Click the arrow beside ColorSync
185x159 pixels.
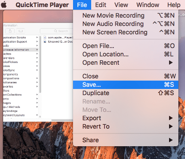[x=37, y=70]
